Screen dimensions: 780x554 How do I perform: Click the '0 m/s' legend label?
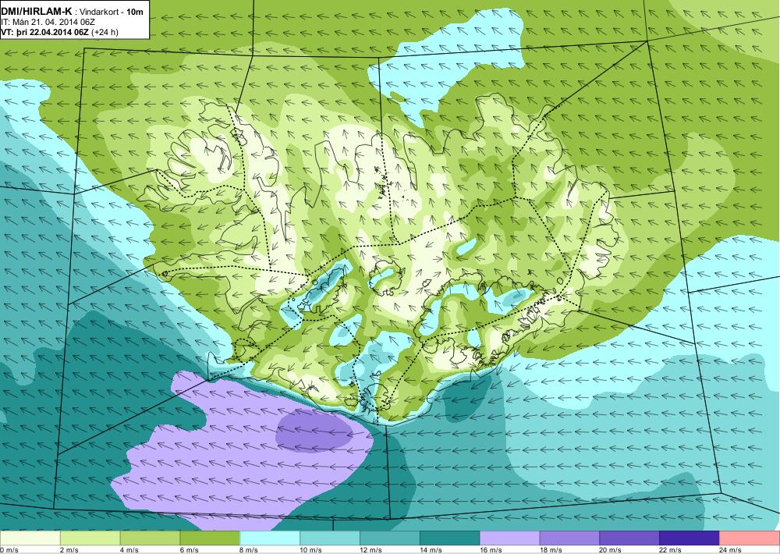tap(9, 550)
